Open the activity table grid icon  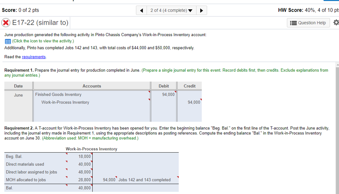coord(8,41)
